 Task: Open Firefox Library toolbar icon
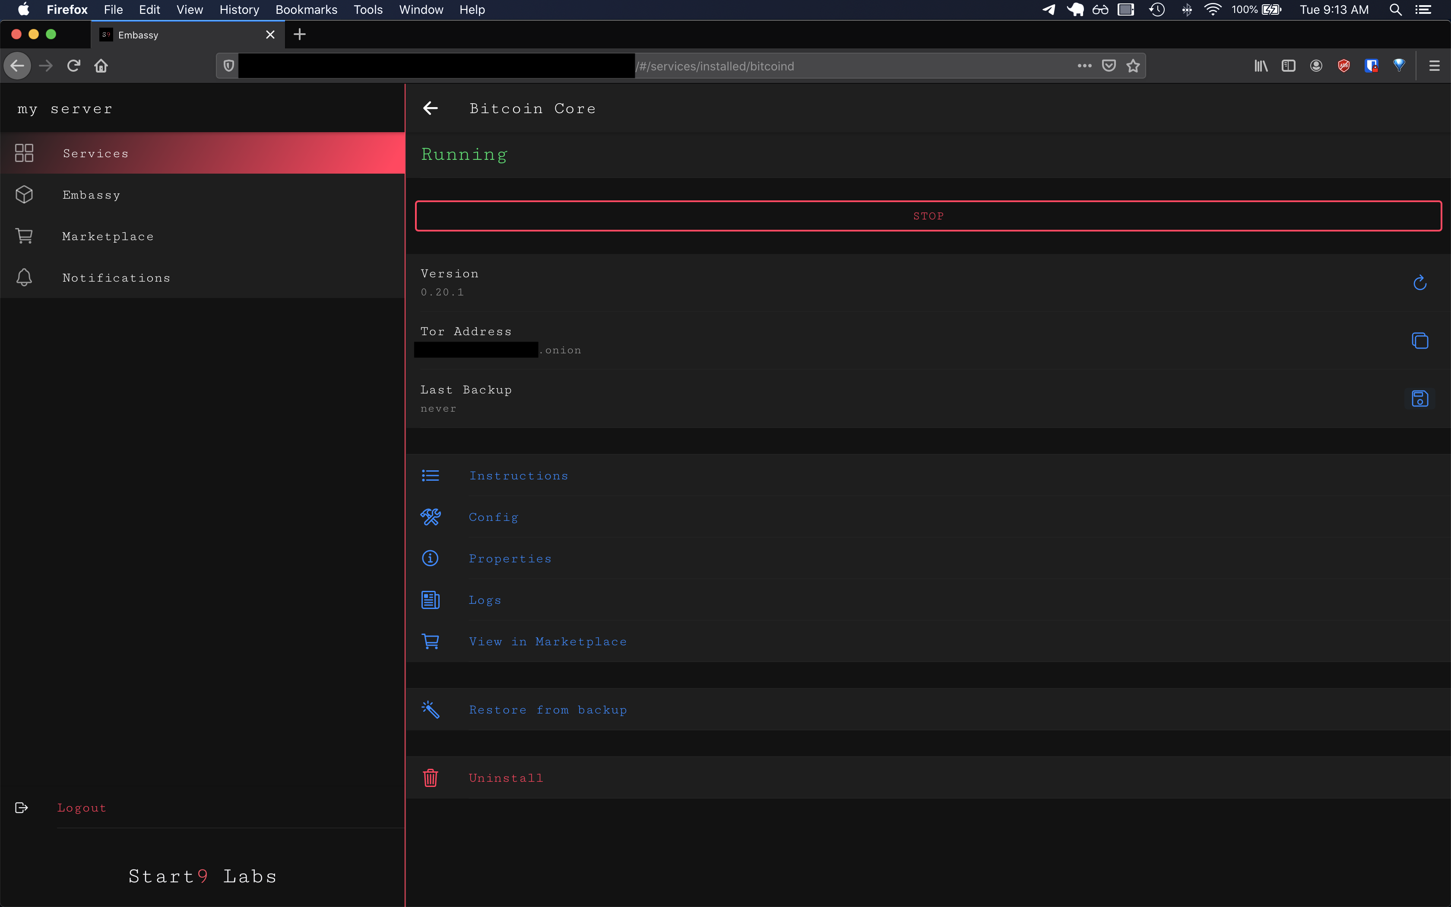pos(1261,66)
